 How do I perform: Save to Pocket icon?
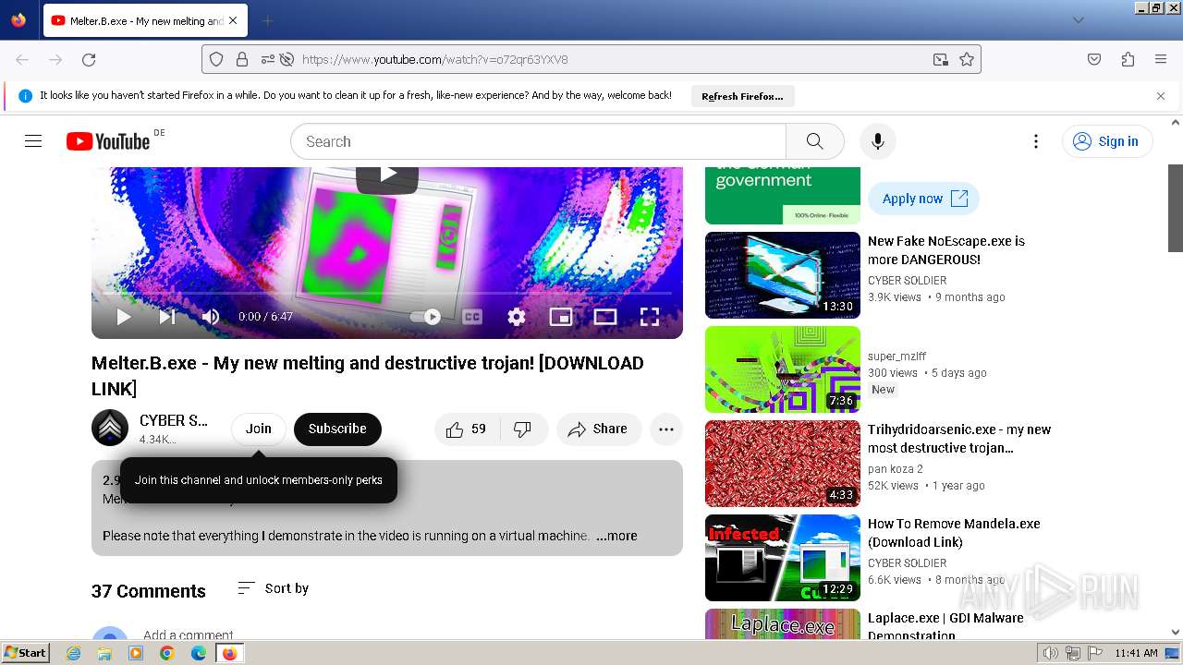(1094, 59)
